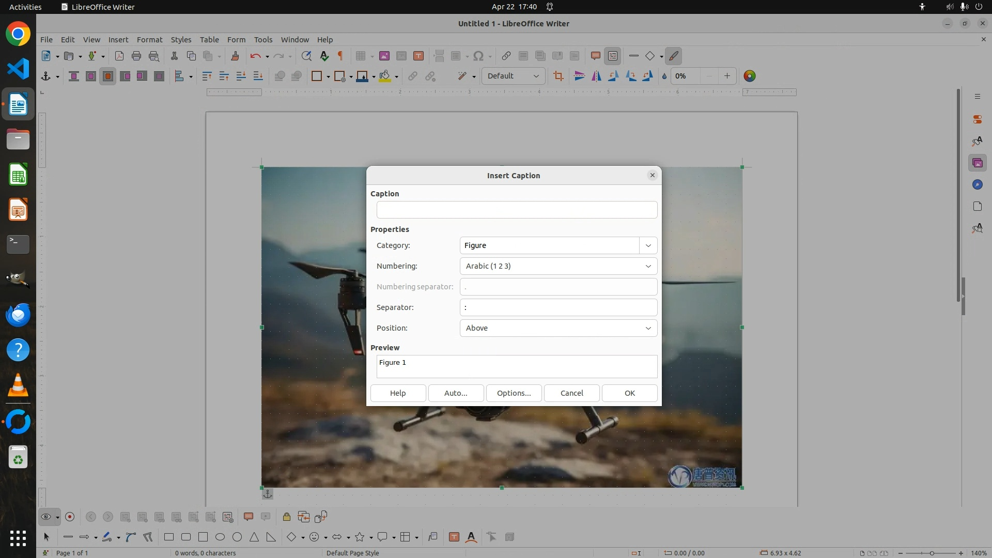Select the Ellipse shape tool
Viewport: 992px width, 558px height.
[x=220, y=537]
